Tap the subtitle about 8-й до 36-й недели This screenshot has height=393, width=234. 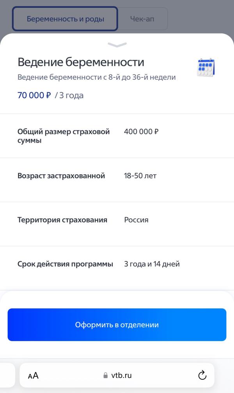[97, 77]
